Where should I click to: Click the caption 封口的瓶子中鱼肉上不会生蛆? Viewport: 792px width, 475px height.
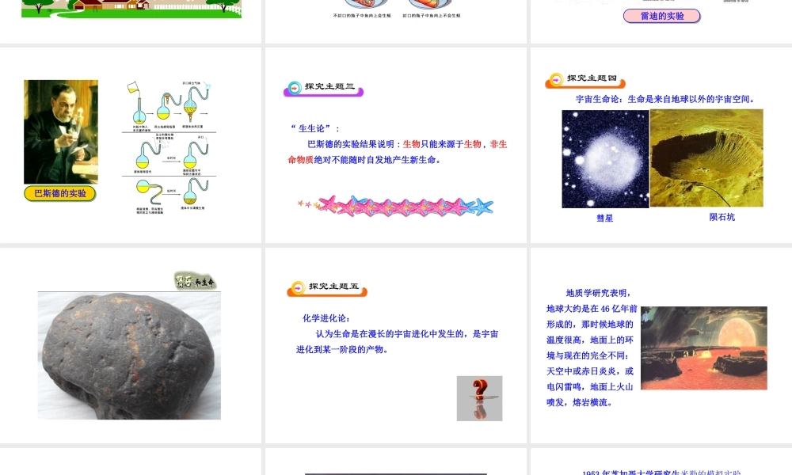tap(432, 16)
